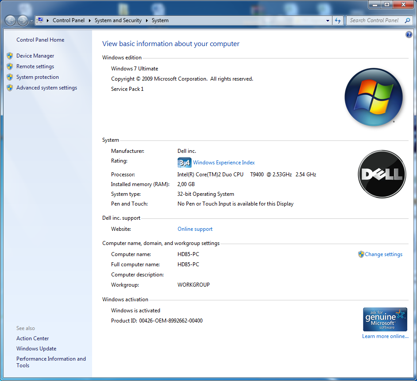Open Advanced system settings link
The width and height of the screenshot is (417, 381).
pos(46,88)
